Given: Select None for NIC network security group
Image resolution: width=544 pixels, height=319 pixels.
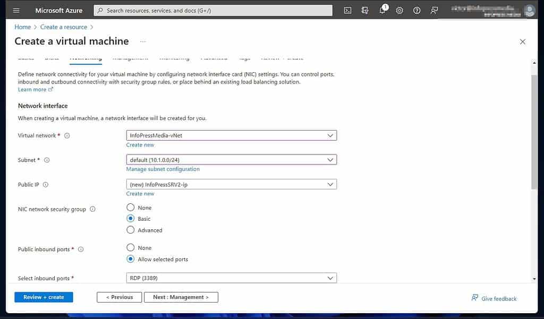Looking at the screenshot, I should point(131,208).
